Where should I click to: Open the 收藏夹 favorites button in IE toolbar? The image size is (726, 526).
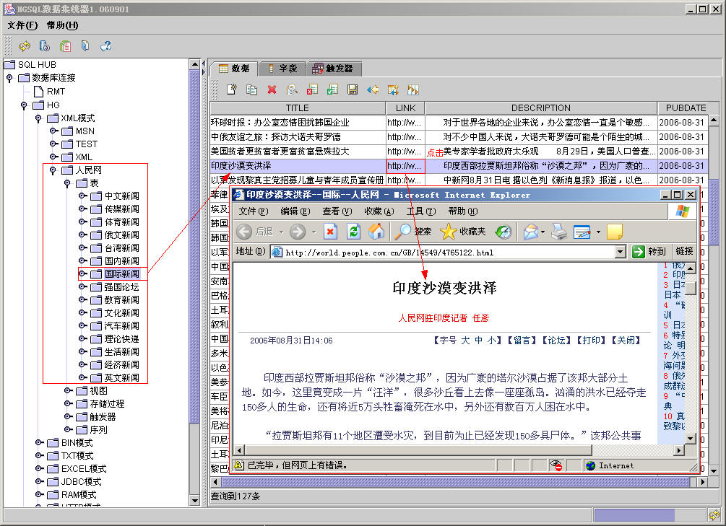[x=462, y=232]
